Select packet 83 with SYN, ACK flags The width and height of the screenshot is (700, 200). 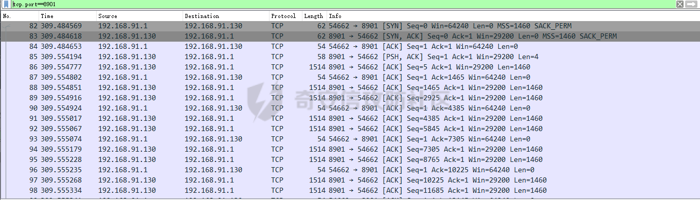point(350,36)
